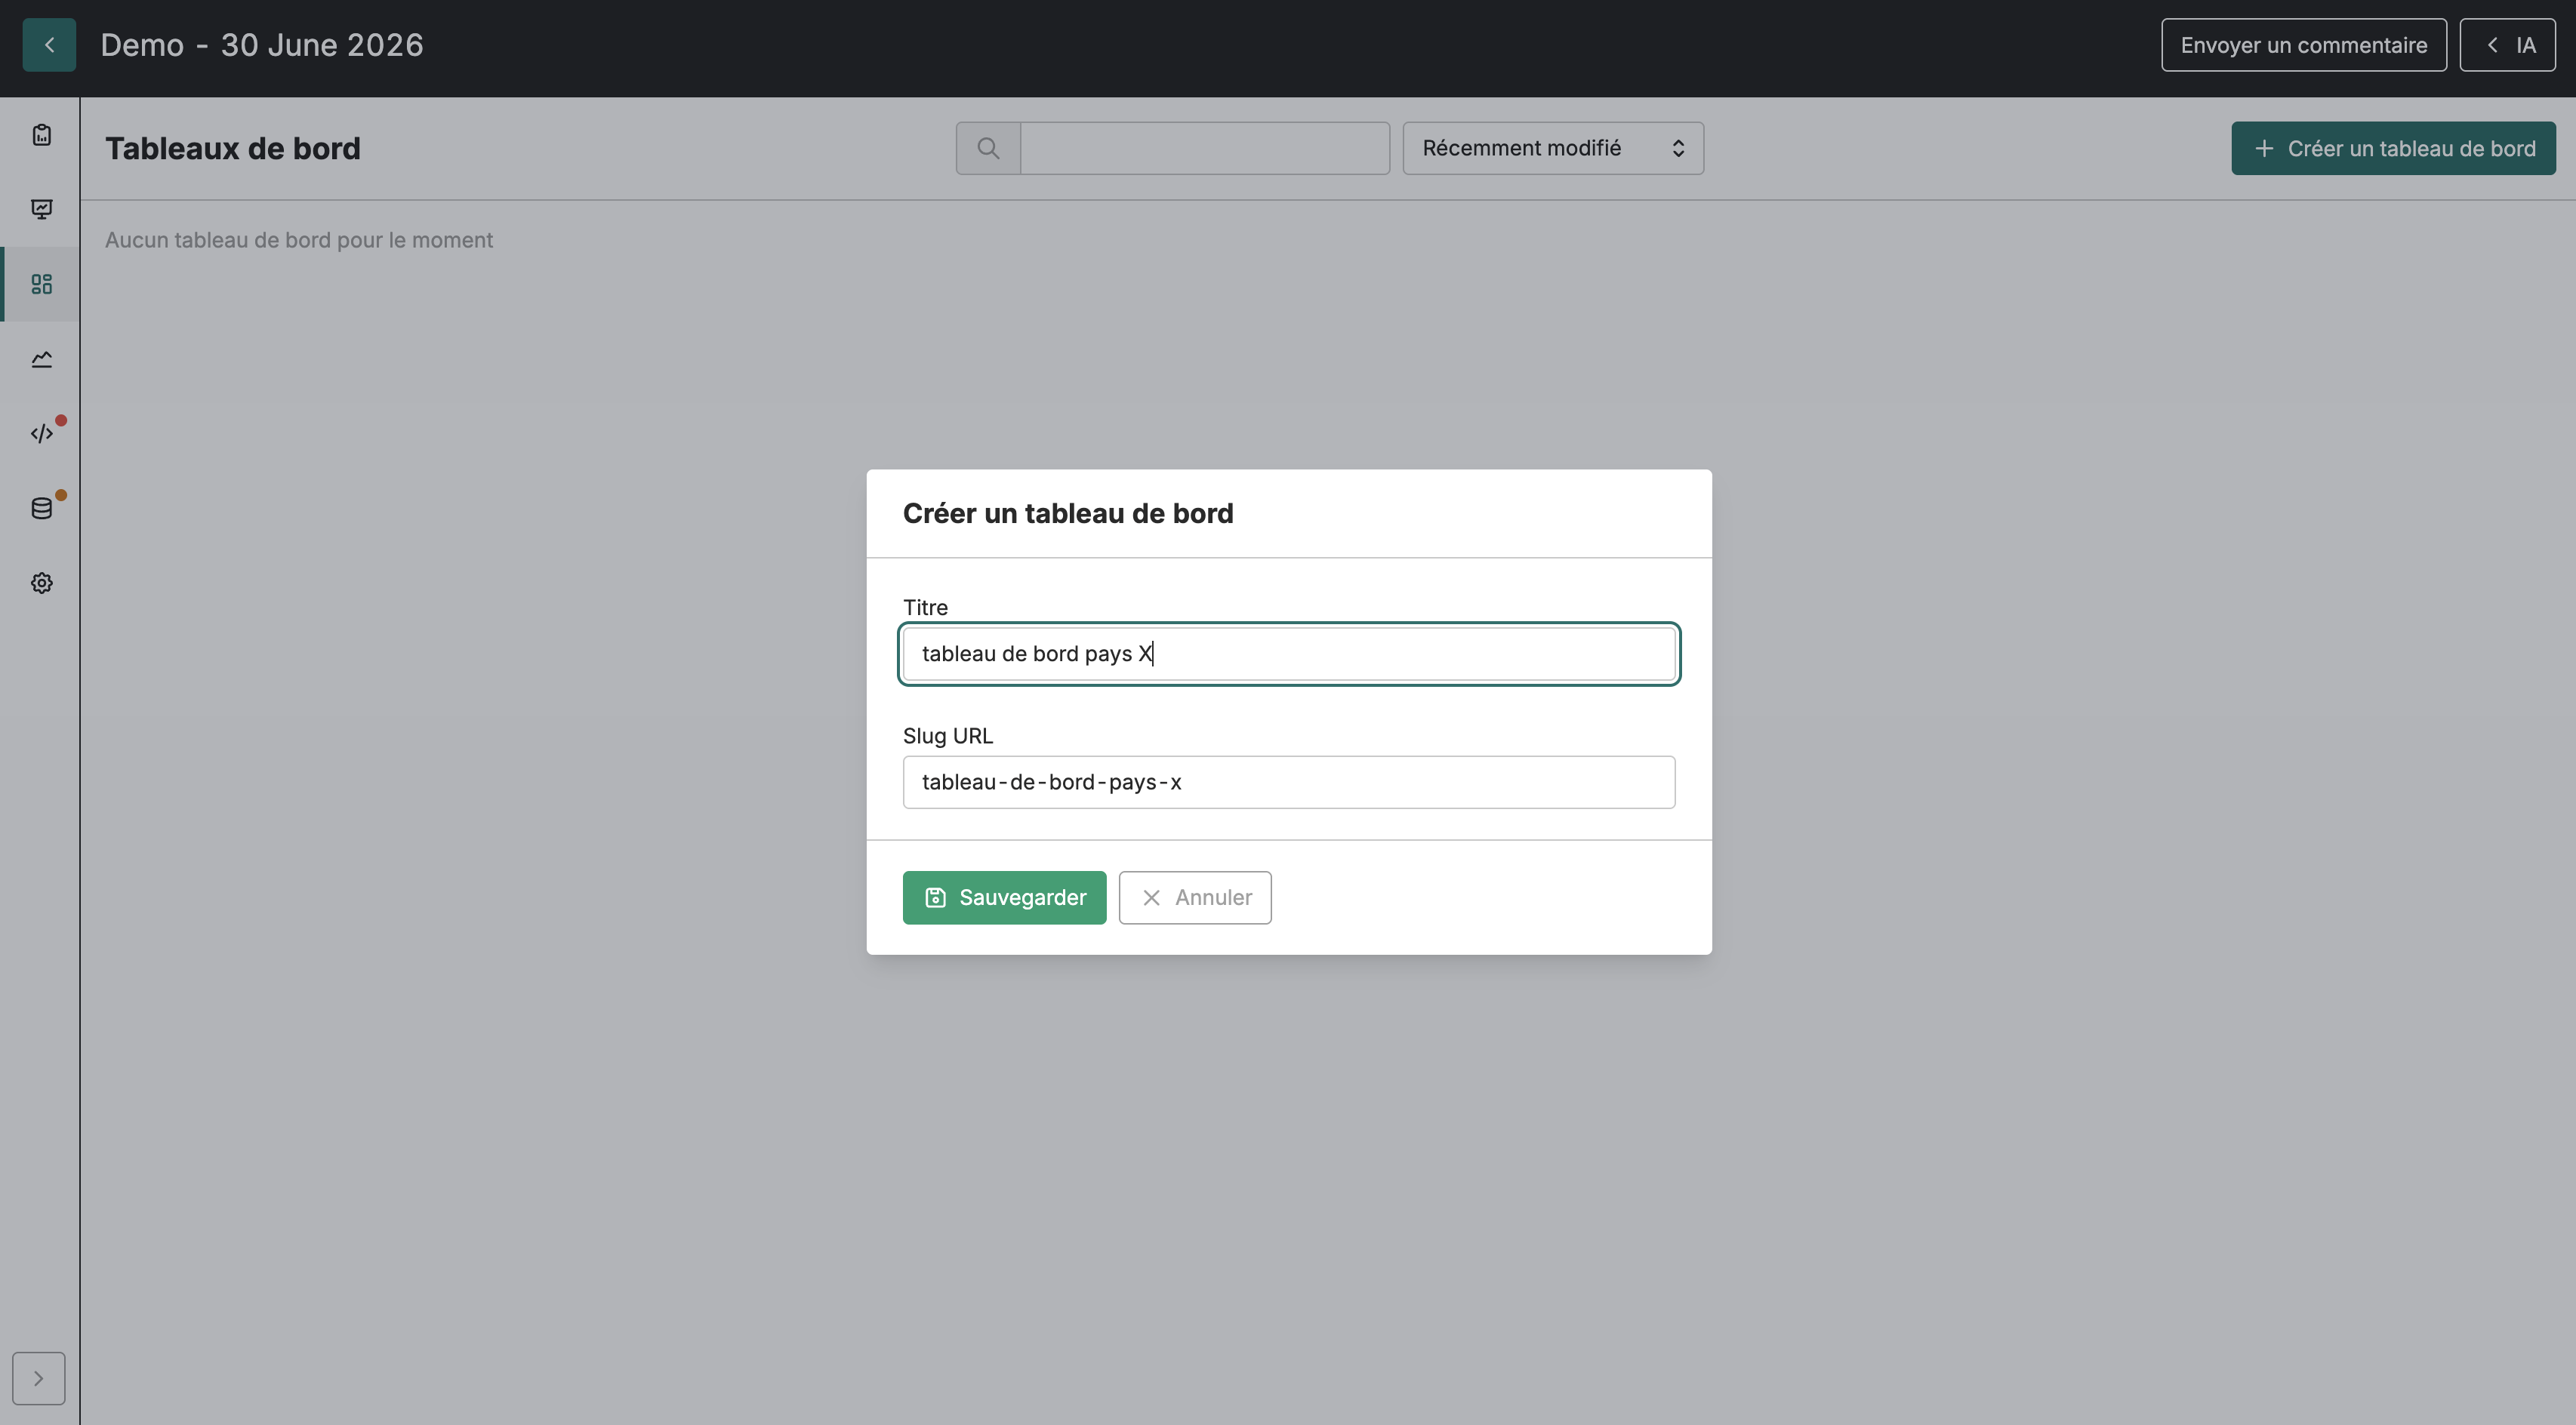Open the database sidebar icon

(41, 508)
